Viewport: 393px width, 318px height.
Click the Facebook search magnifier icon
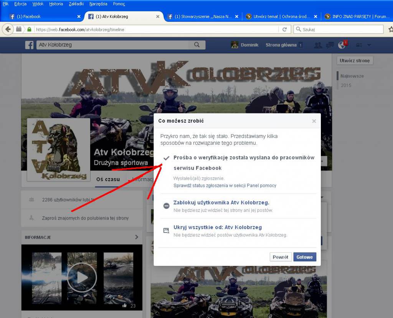click(x=197, y=45)
